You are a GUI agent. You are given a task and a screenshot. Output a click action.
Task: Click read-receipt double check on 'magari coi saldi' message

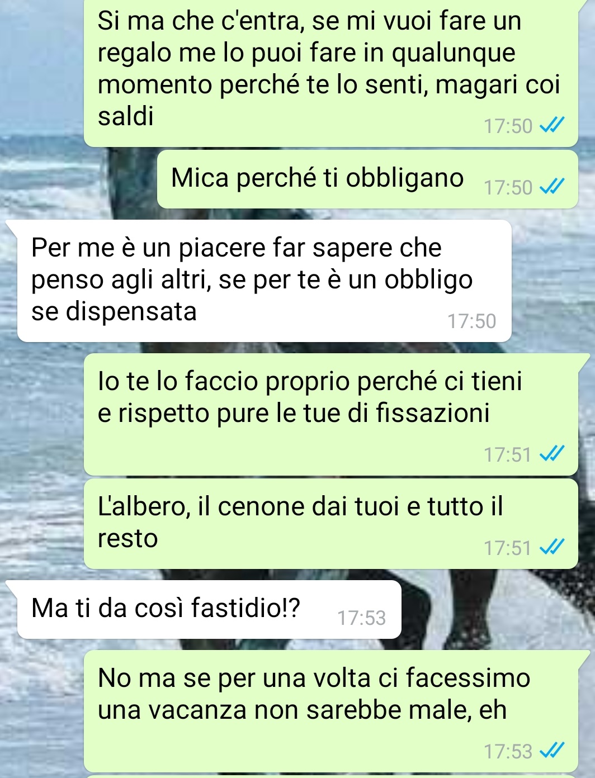tap(551, 126)
